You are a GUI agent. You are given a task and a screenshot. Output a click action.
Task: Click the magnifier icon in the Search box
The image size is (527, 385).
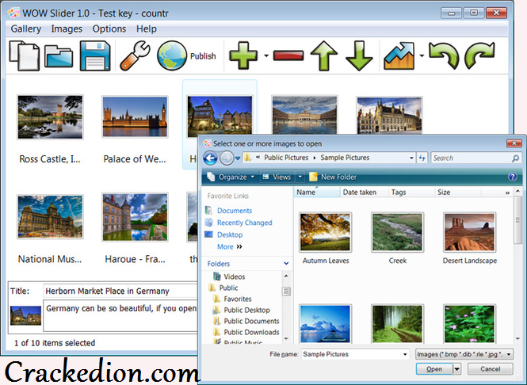(516, 158)
